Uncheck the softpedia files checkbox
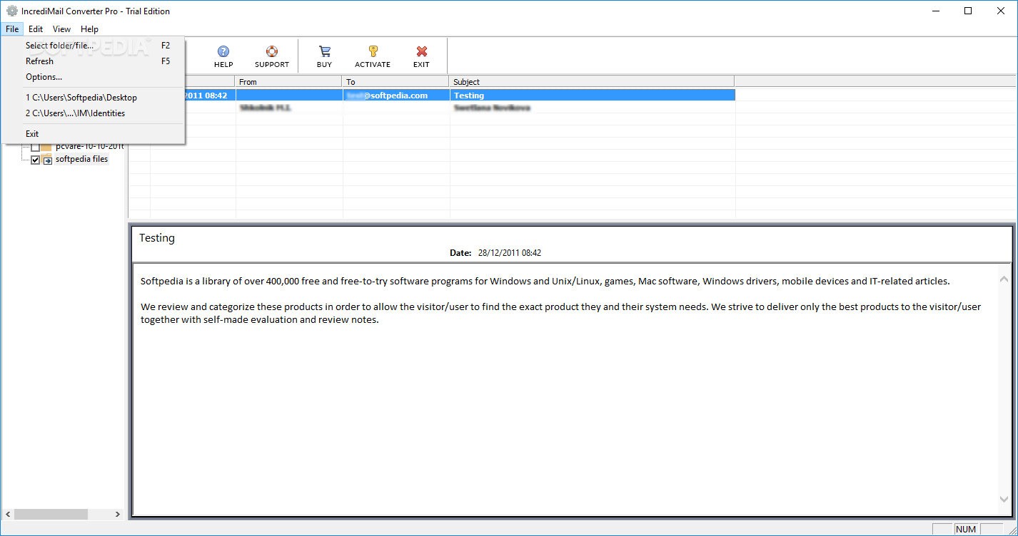The height and width of the screenshot is (536, 1018). tap(36, 160)
